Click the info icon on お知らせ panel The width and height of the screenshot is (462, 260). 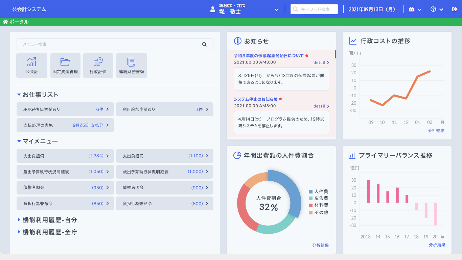pyautogui.click(x=237, y=41)
